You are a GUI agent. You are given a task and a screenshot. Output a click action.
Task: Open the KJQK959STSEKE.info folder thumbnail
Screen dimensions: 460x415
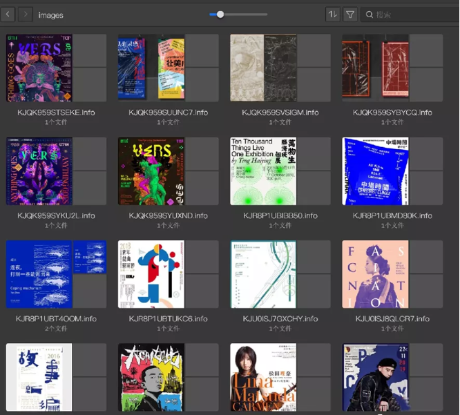pyautogui.click(x=56, y=68)
